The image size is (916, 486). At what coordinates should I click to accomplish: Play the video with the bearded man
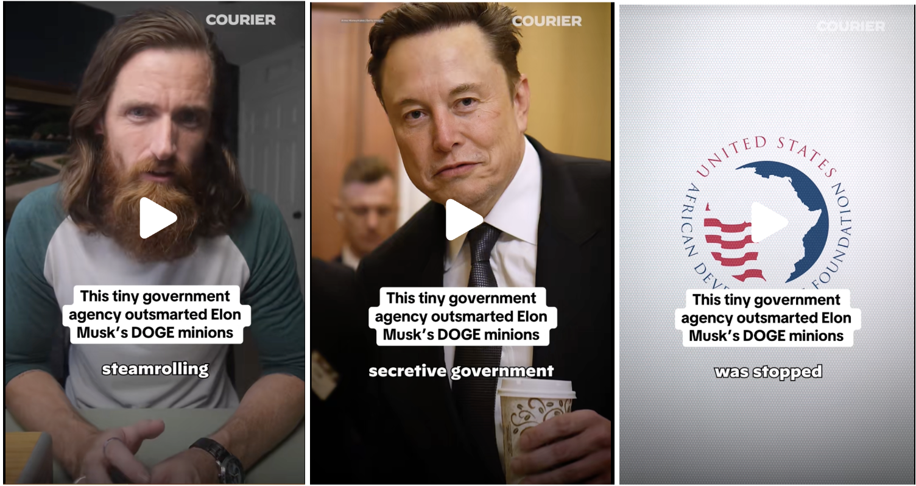(158, 218)
